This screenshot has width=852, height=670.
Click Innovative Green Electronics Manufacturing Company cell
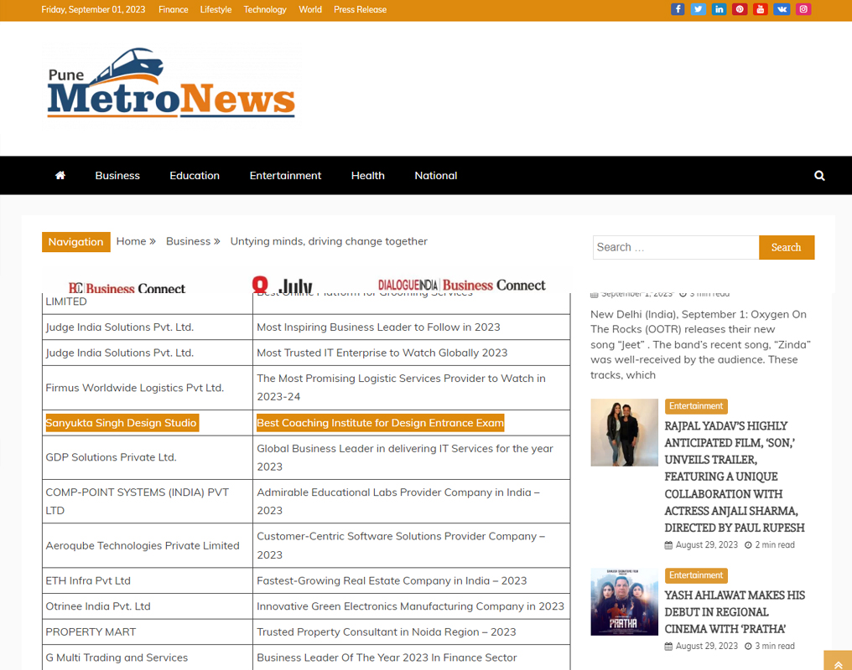coord(410,606)
